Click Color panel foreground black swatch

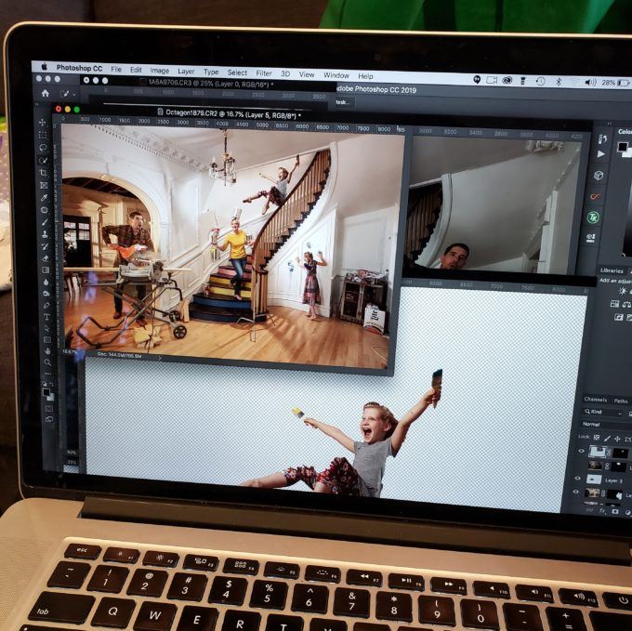[x=623, y=147]
